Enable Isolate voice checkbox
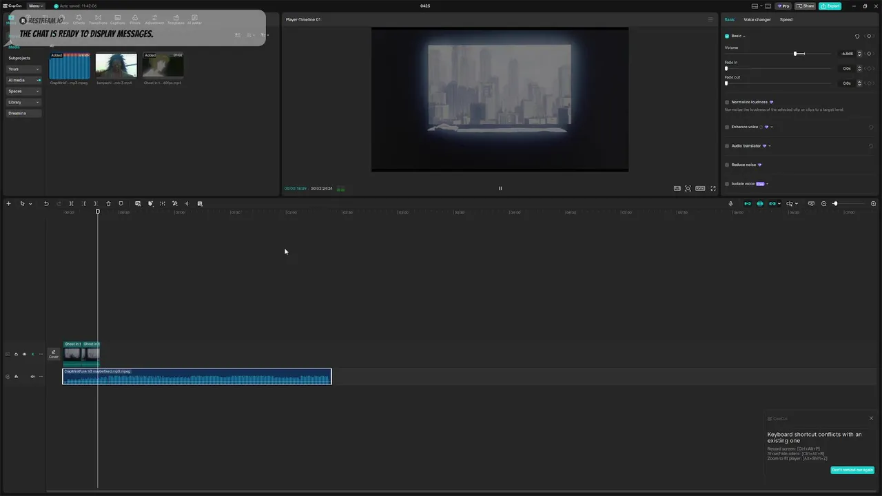The image size is (882, 496). point(727,184)
